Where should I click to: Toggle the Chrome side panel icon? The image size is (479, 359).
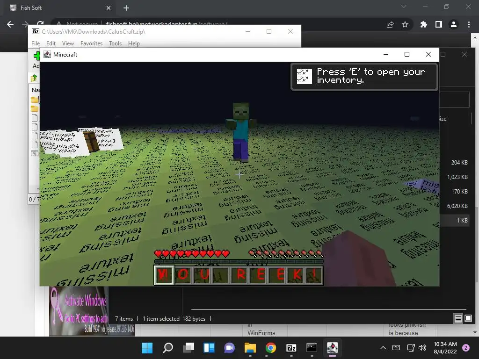click(439, 24)
